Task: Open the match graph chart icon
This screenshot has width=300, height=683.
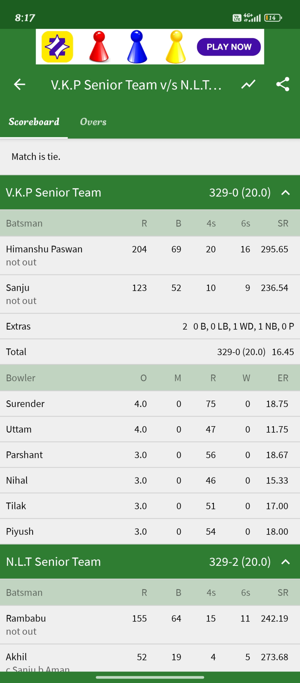Action: pos(248,85)
